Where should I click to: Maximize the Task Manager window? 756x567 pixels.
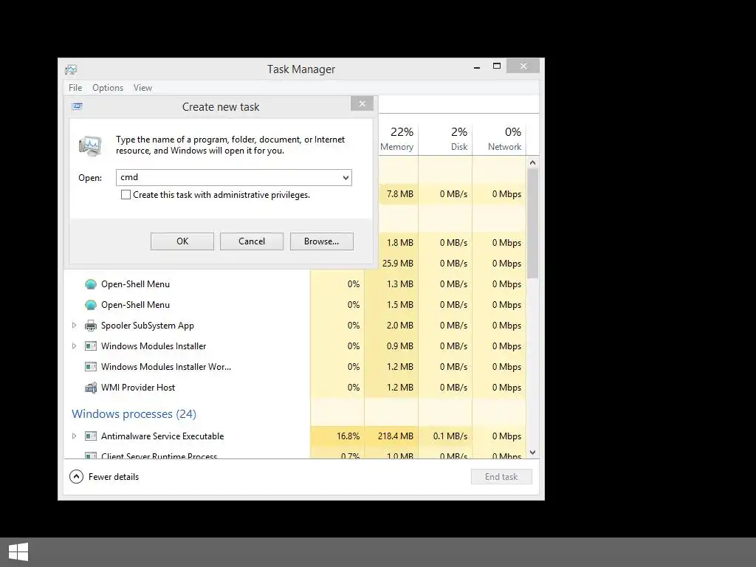click(x=497, y=66)
